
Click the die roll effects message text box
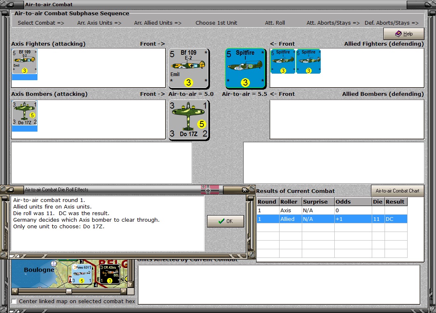pos(107,223)
